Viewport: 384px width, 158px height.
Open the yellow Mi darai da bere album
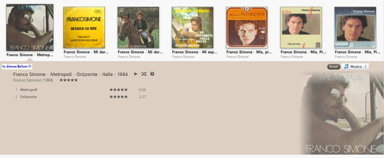(x=84, y=28)
